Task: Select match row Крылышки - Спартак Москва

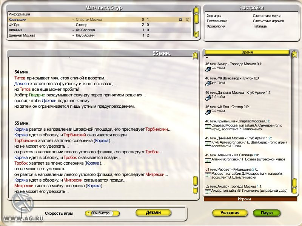Action: [x=99, y=20]
